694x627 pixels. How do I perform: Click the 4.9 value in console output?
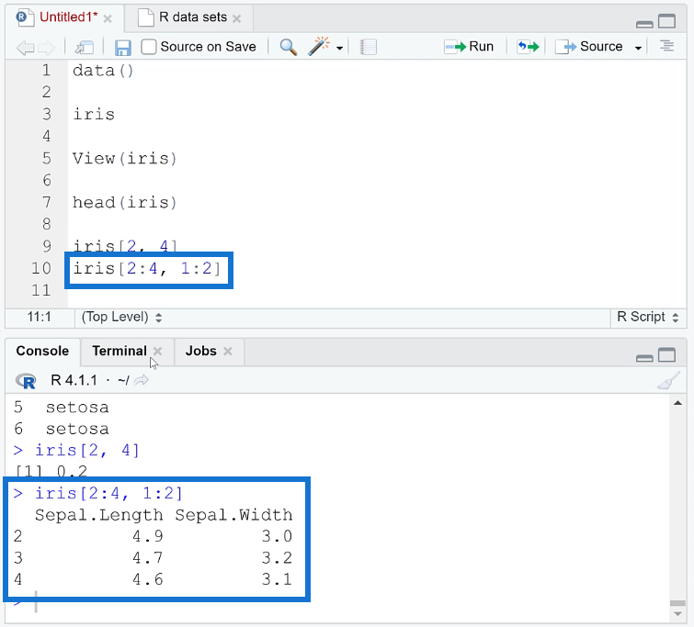coord(148,536)
